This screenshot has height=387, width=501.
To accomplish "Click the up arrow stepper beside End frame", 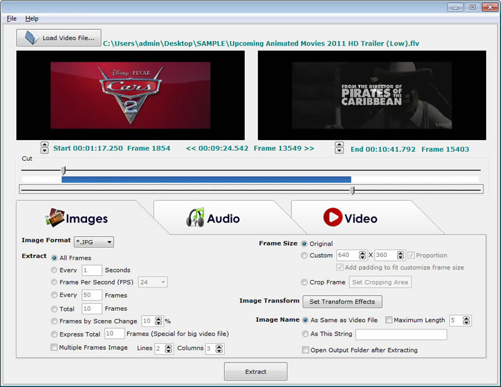I will (x=339, y=145).
